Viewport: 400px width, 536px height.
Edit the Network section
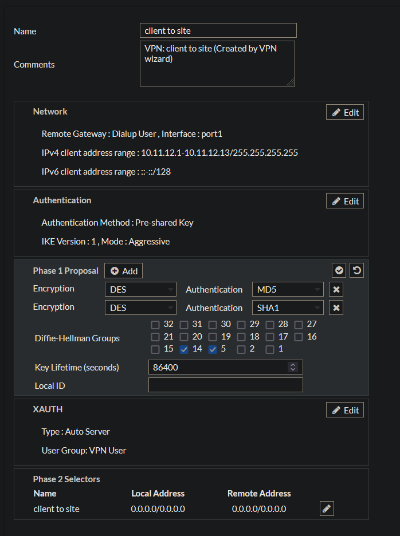[345, 112]
